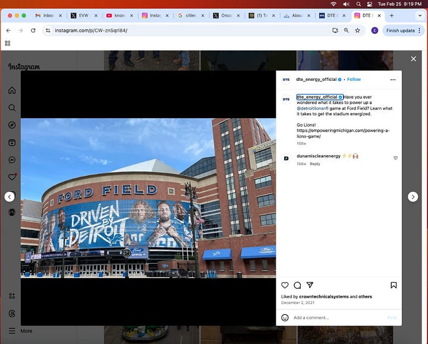Click the DTE avatar in the post header
Image resolution: width=428 pixels, height=344 pixels.
pyautogui.click(x=286, y=80)
